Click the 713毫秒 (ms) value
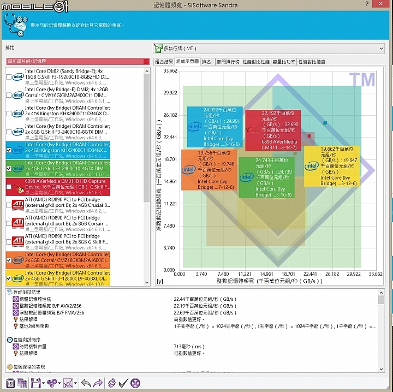The image size is (393, 392). [189, 346]
